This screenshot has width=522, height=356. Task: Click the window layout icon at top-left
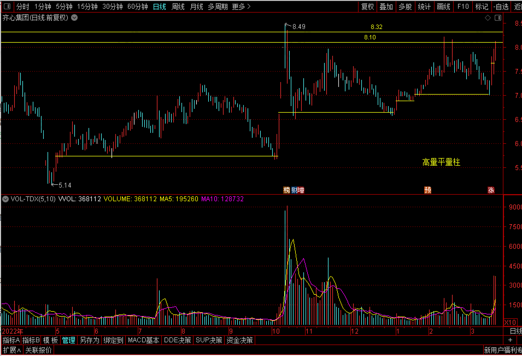7,6
